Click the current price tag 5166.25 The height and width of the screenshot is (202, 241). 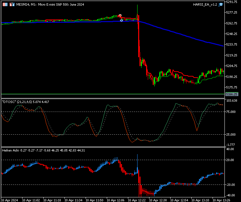pyautogui.click(x=232, y=94)
